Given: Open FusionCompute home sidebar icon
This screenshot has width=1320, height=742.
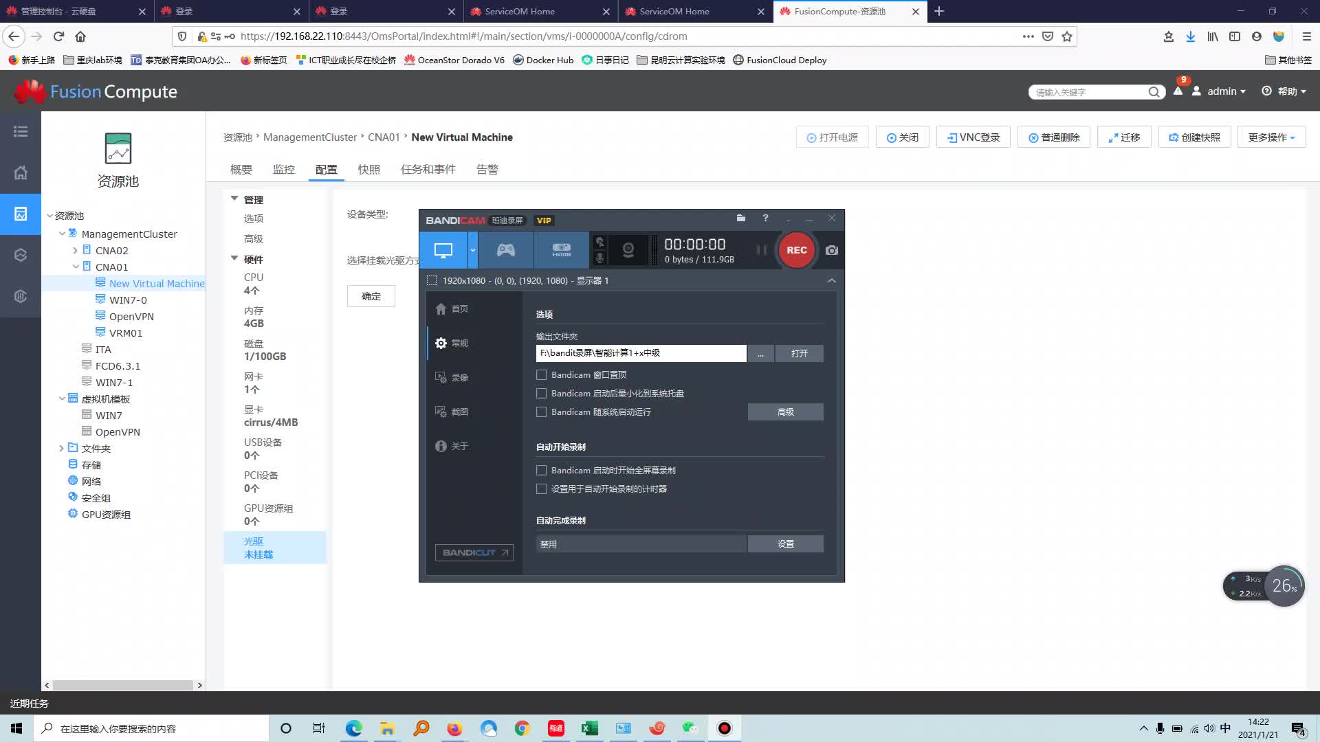Looking at the screenshot, I should click(x=21, y=172).
